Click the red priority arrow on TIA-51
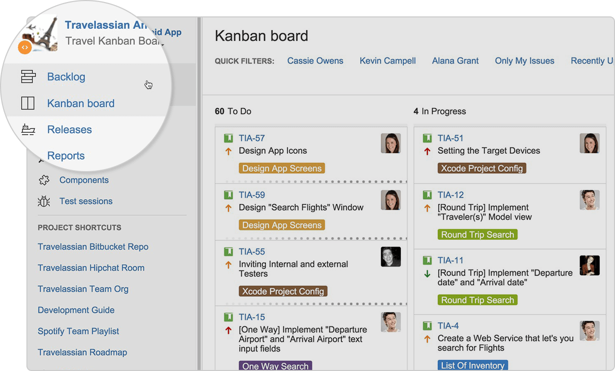Image resolution: width=615 pixels, height=371 pixels. (427, 151)
